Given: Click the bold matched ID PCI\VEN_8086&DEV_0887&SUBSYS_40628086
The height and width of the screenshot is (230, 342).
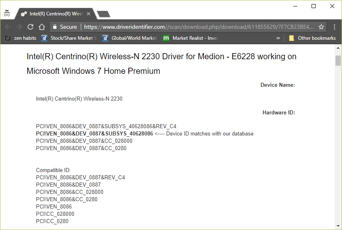Looking at the screenshot, I should [x=95, y=134].
